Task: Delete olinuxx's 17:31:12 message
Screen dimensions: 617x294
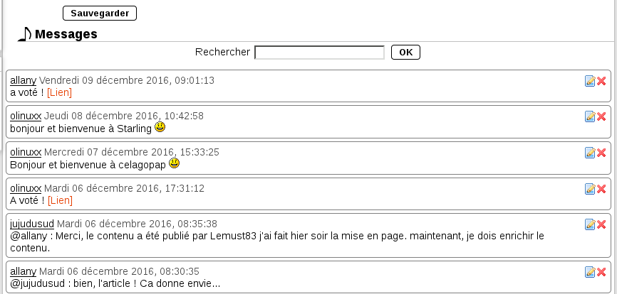Action: 601,188
